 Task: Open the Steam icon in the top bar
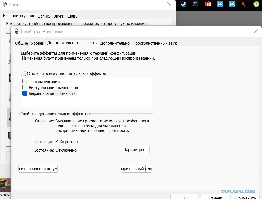tap(184, 4)
